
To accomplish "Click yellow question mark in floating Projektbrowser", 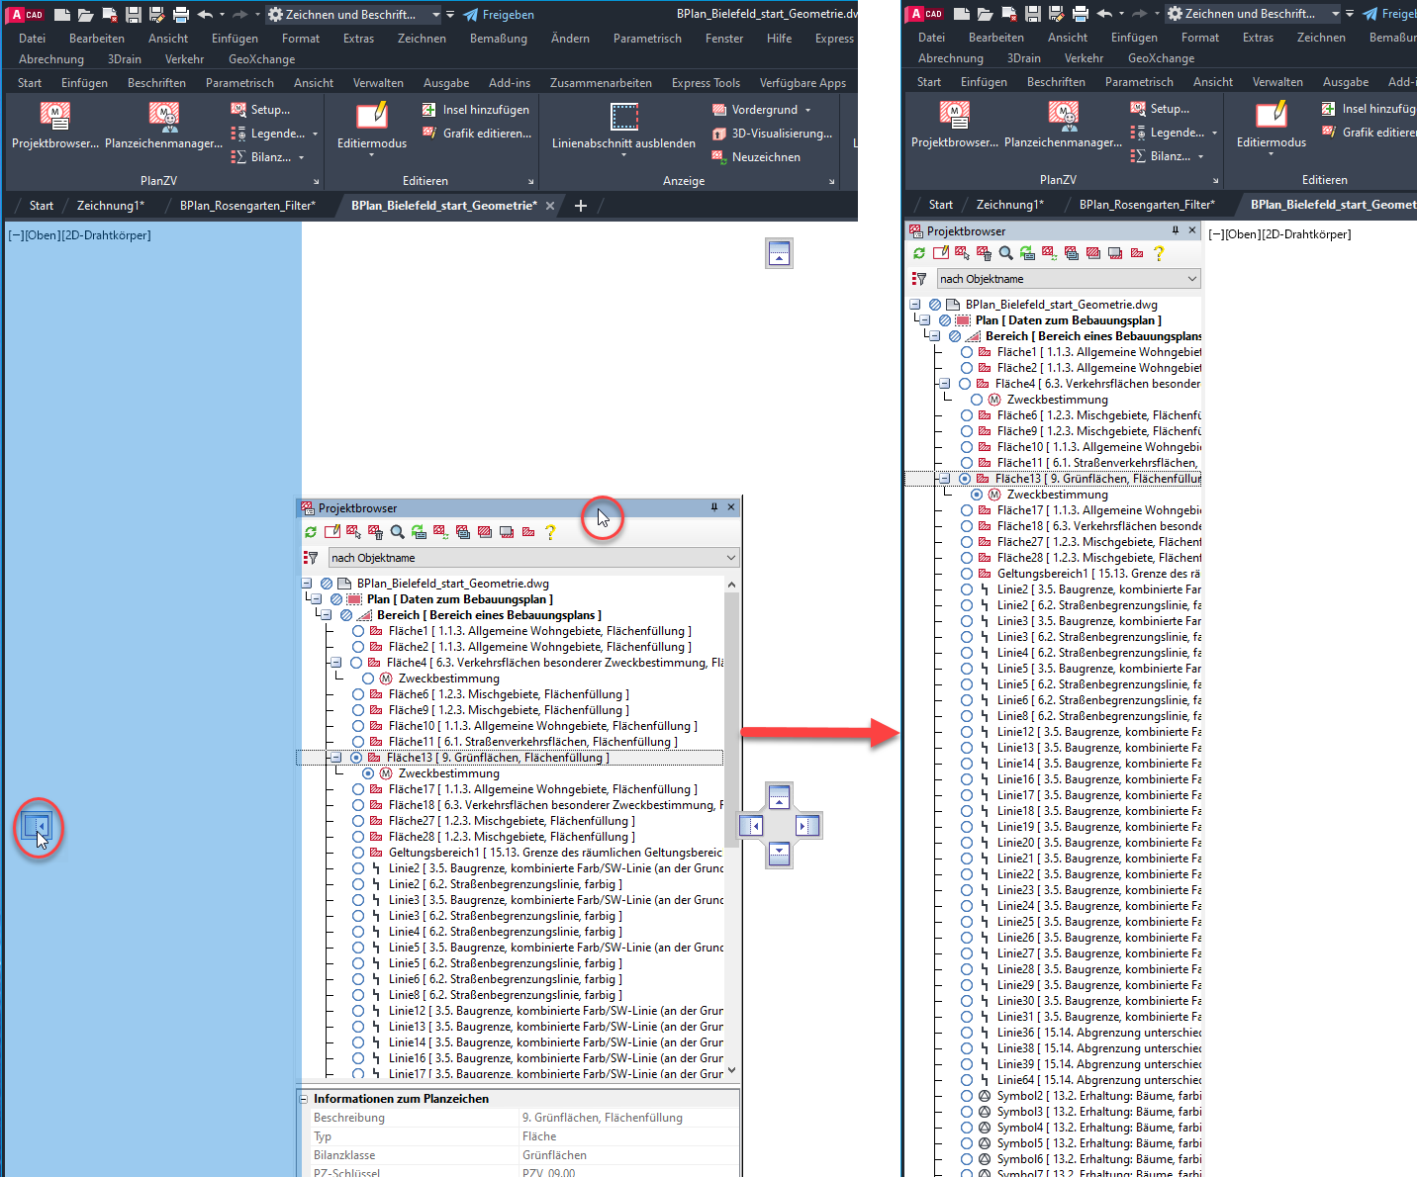I will click(550, 532).
